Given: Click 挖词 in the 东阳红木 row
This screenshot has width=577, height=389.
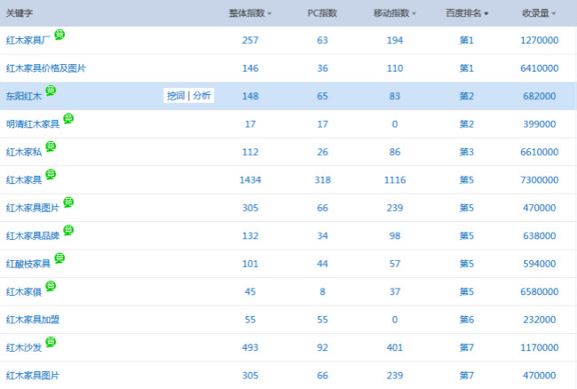Looking at the screenshot, I should point(176,96).
